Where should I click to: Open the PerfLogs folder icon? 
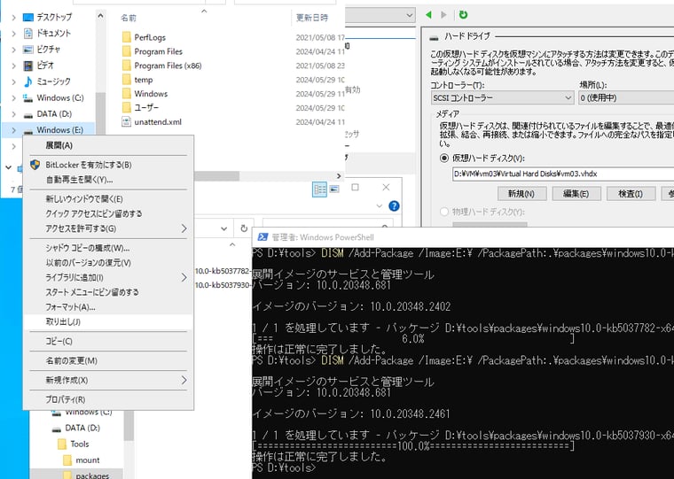pos(126,37)
